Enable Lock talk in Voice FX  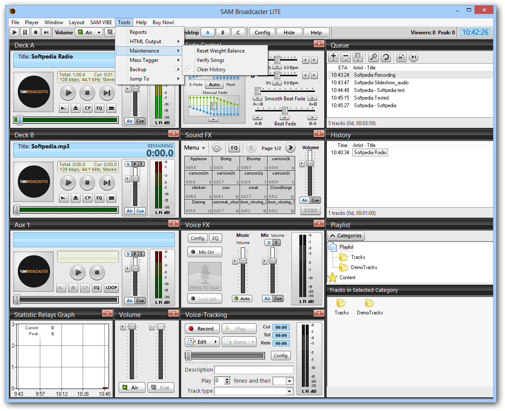(x=205, y=299)
